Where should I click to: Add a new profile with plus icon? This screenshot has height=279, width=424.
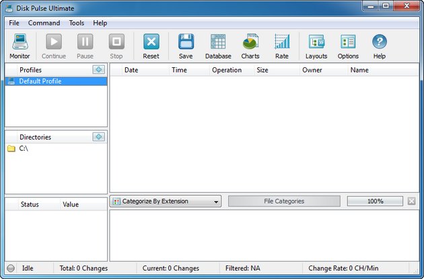tap(98, 69)
